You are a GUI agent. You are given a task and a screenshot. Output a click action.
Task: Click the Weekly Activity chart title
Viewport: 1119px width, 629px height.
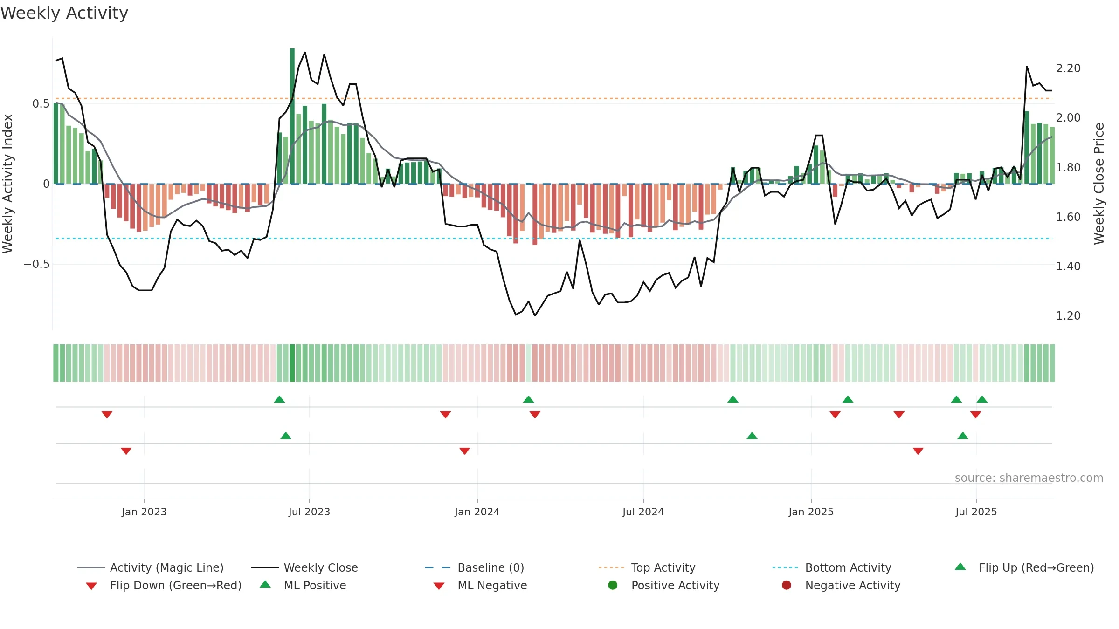64,13
